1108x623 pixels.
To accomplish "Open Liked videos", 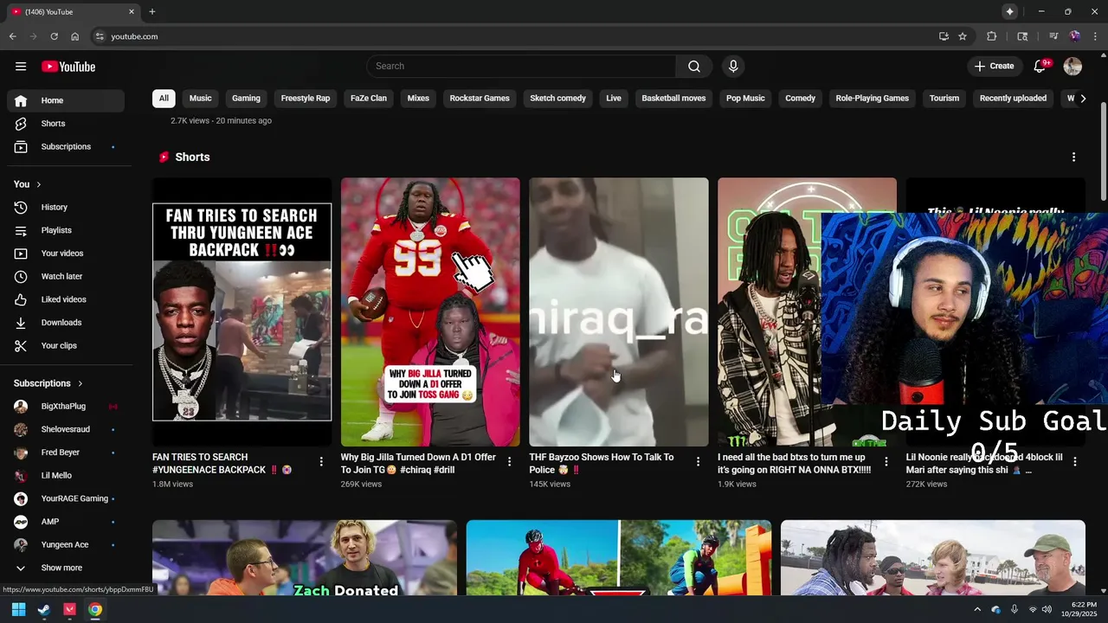I will pos(66,299).
